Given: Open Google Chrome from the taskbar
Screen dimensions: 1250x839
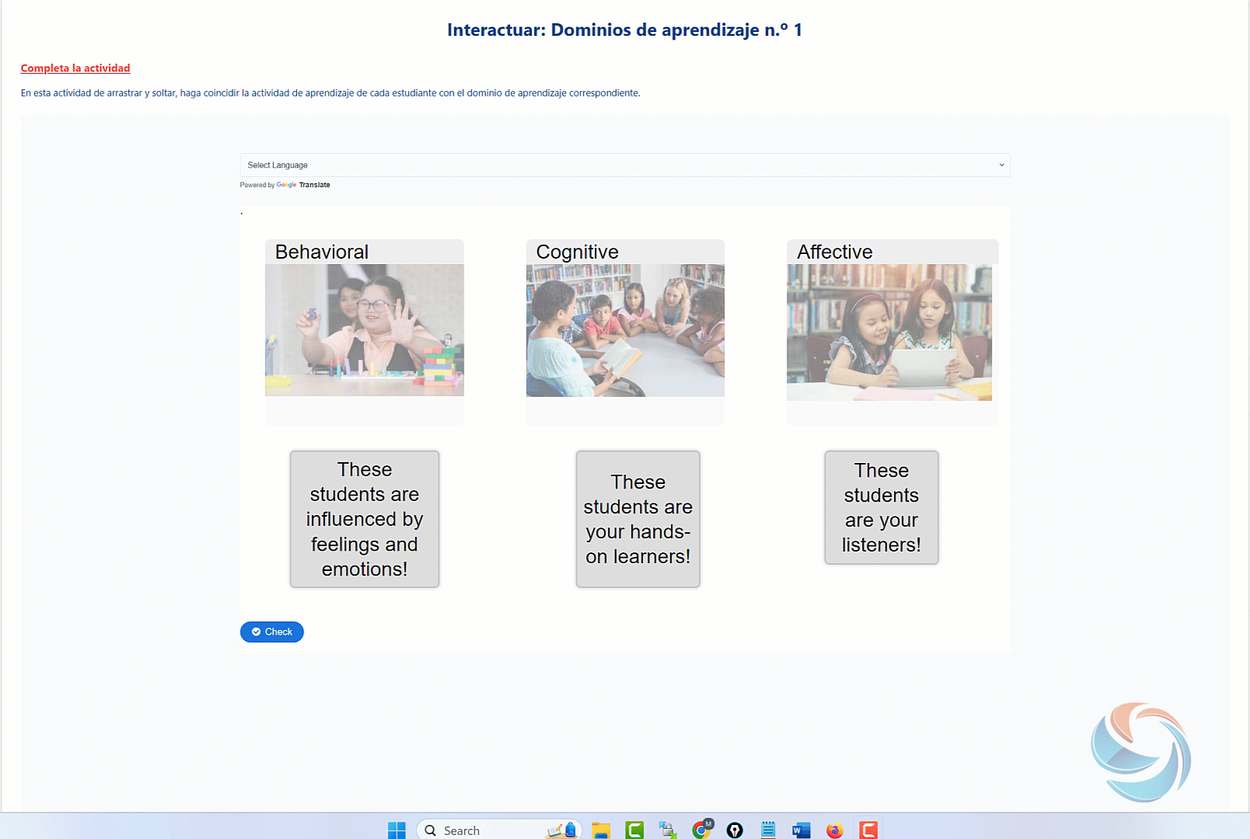Looking at the screenshot, I should tap(701, 830).
